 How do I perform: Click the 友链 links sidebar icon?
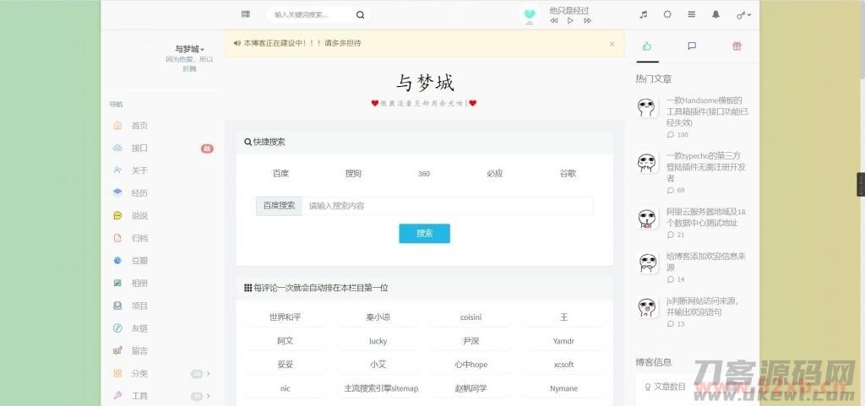click(117, 328)
